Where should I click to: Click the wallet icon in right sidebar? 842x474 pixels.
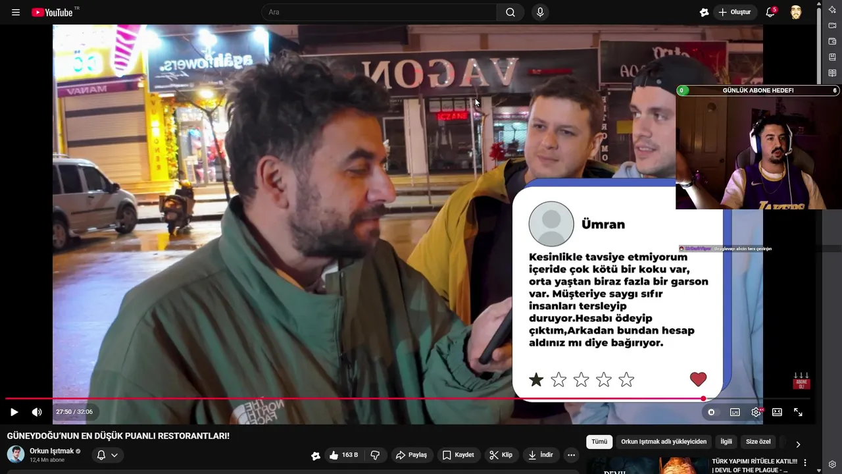pyautogui.click(x=832, y=41)
